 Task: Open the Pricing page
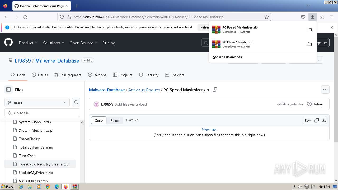pos(109,43)
